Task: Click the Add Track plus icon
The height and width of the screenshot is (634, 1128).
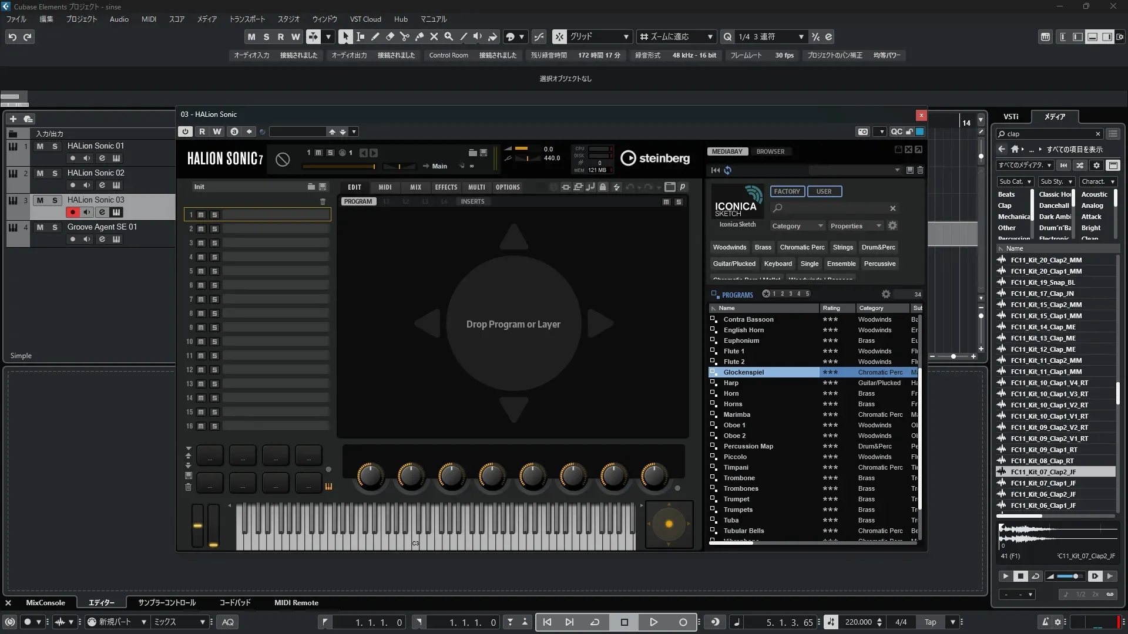Action: 13,119
